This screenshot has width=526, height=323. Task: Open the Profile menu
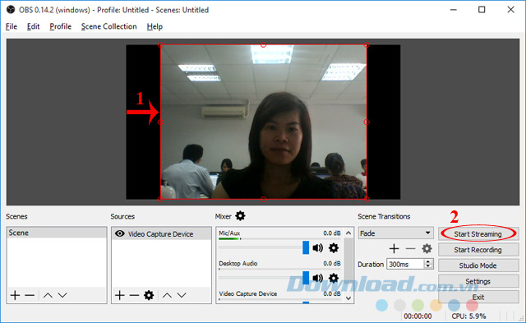click(x=60, y=26)
